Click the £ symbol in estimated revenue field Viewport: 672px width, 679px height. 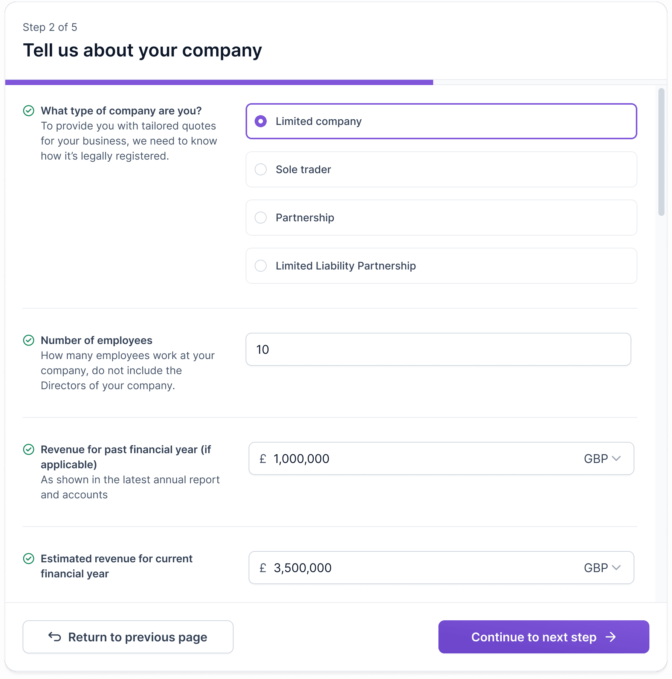(263, 568)
